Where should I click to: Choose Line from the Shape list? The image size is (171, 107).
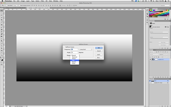(75, 60)
